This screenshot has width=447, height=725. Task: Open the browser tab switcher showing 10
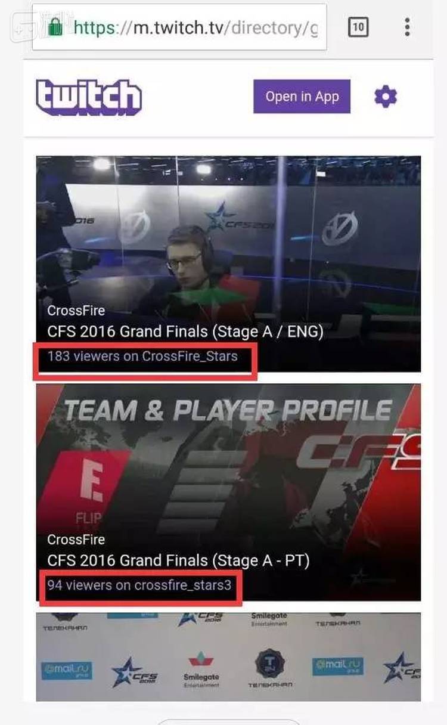point(358,27)
